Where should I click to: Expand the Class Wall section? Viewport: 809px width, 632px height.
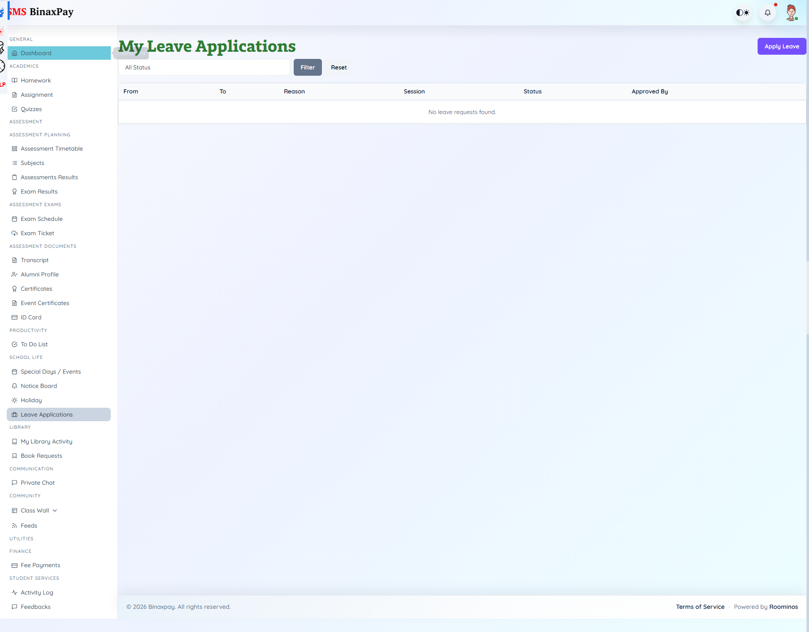click(x=54, y=510)
